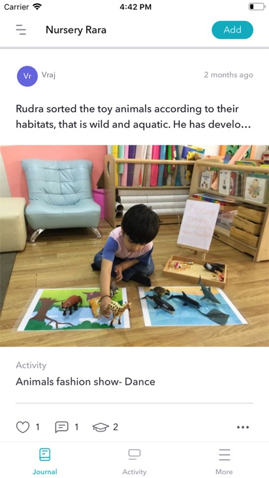269x478 pixels.
Task: Open Animals fashion show- Dance activity
Action: click(85, 382)
